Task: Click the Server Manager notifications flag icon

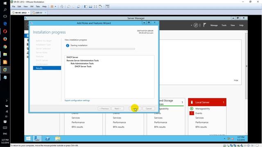Action: coord(205,25)
